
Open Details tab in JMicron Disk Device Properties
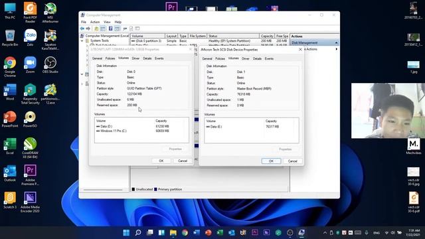point(257,59)
